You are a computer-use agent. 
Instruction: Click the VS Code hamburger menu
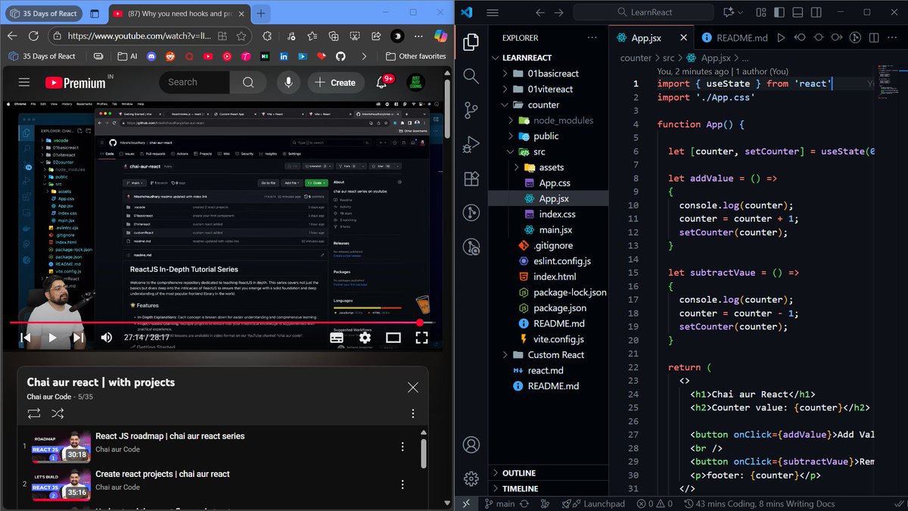(493, 12)
